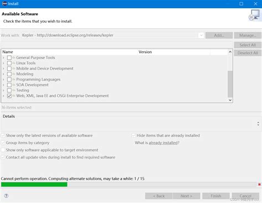Click the Eclipse icon in the title bar
Viewport: 262px width, 203px height.
(4, 4)
